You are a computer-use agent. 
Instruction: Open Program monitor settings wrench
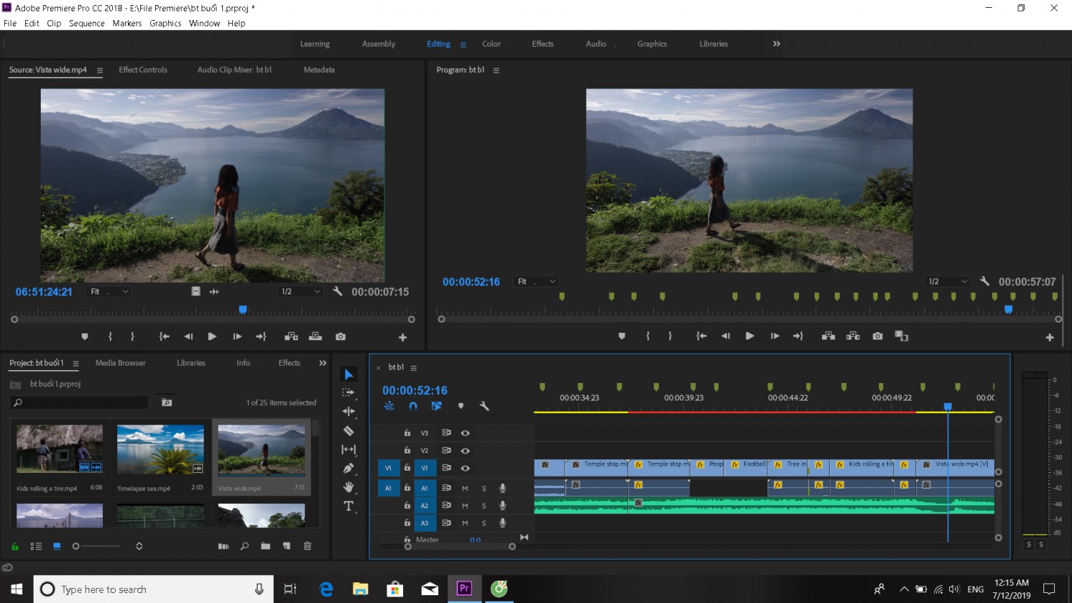984,281
